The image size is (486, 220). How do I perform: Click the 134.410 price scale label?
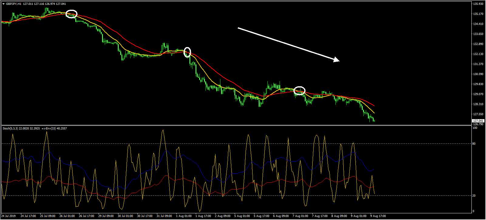[x=478, y=24]
